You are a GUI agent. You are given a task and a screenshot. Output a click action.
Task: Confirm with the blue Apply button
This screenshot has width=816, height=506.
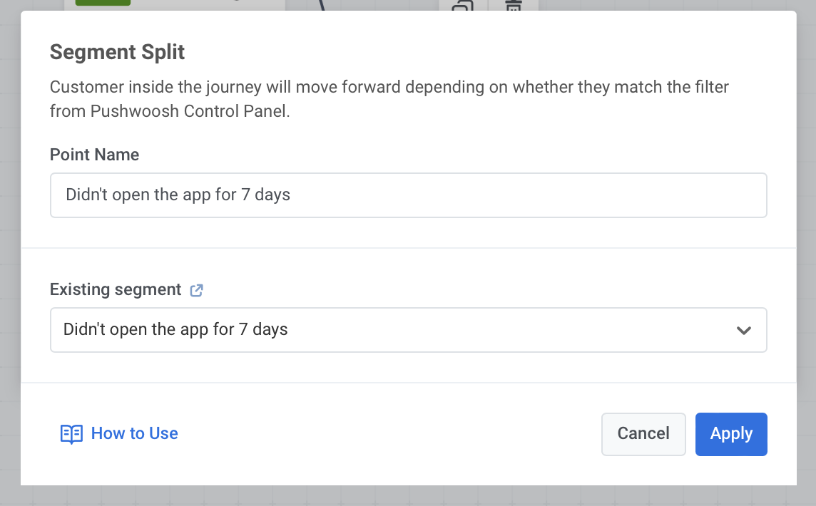(x=731, y=434)
